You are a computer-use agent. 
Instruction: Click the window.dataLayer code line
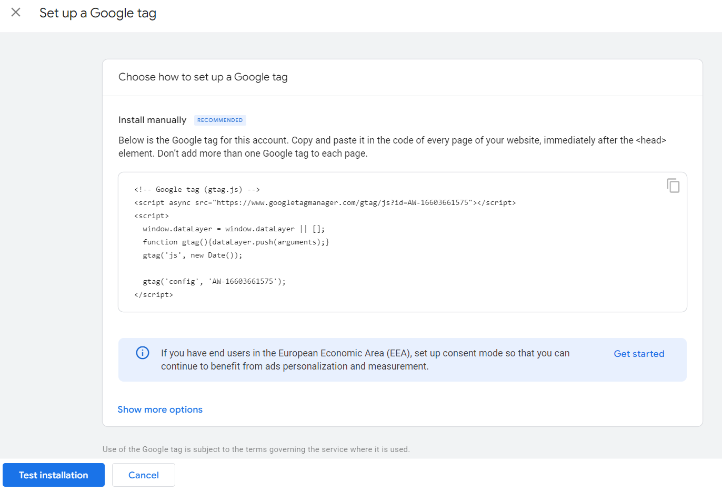click(234, 229)
